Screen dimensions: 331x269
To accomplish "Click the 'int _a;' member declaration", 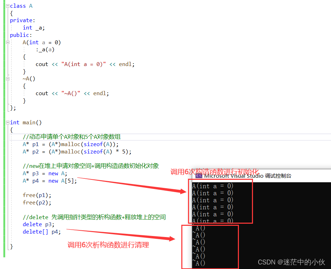I will 34,28.
